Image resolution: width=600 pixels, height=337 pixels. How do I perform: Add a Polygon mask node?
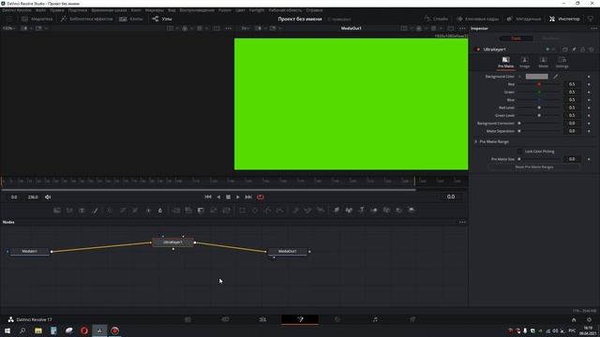click(x=267, y=210)
